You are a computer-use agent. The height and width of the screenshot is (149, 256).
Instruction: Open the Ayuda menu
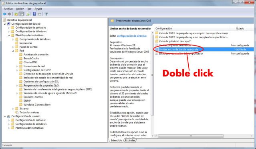[x=38, y=9]
